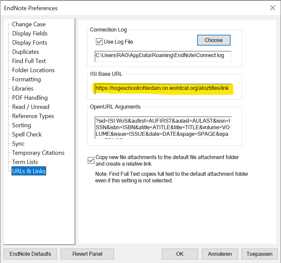Select PDF Handling preferences
281x263 pixels.
tap(30, 98)
